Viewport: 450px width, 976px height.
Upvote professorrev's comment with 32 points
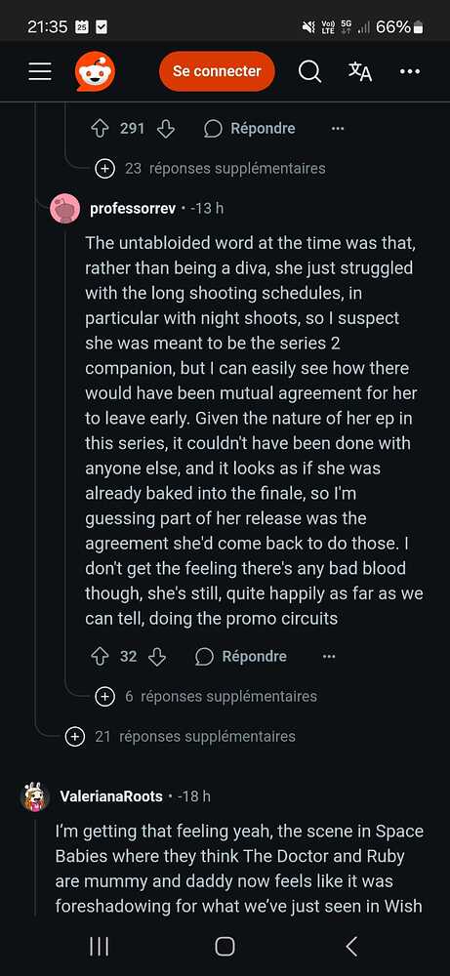(101, 657)
